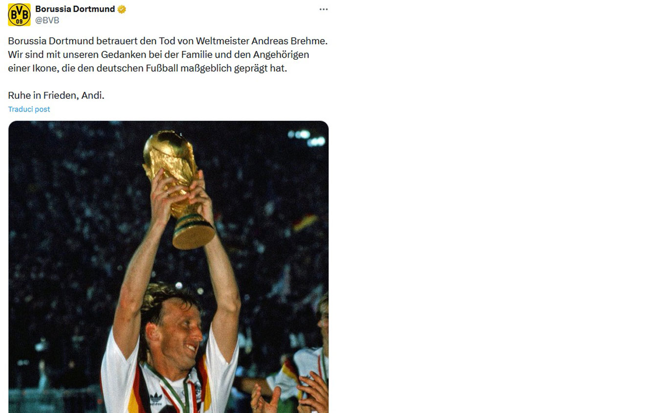Open the Borussia Dortmund profile name

(x=75, y=9)
